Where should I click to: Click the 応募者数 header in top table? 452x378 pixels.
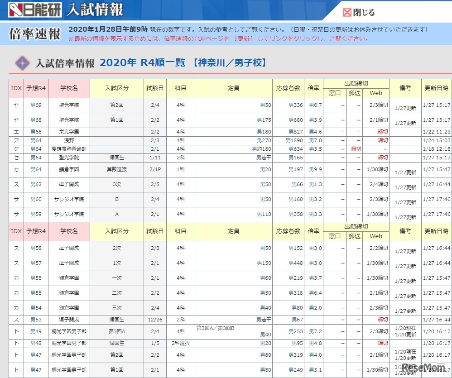(x=288, y=88)
